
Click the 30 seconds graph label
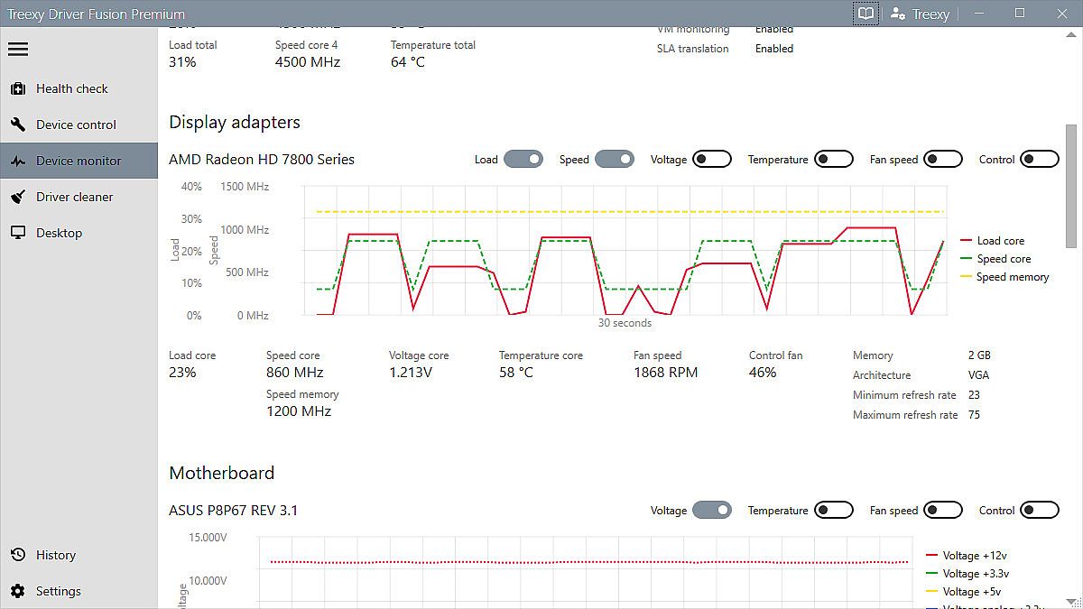625,323
